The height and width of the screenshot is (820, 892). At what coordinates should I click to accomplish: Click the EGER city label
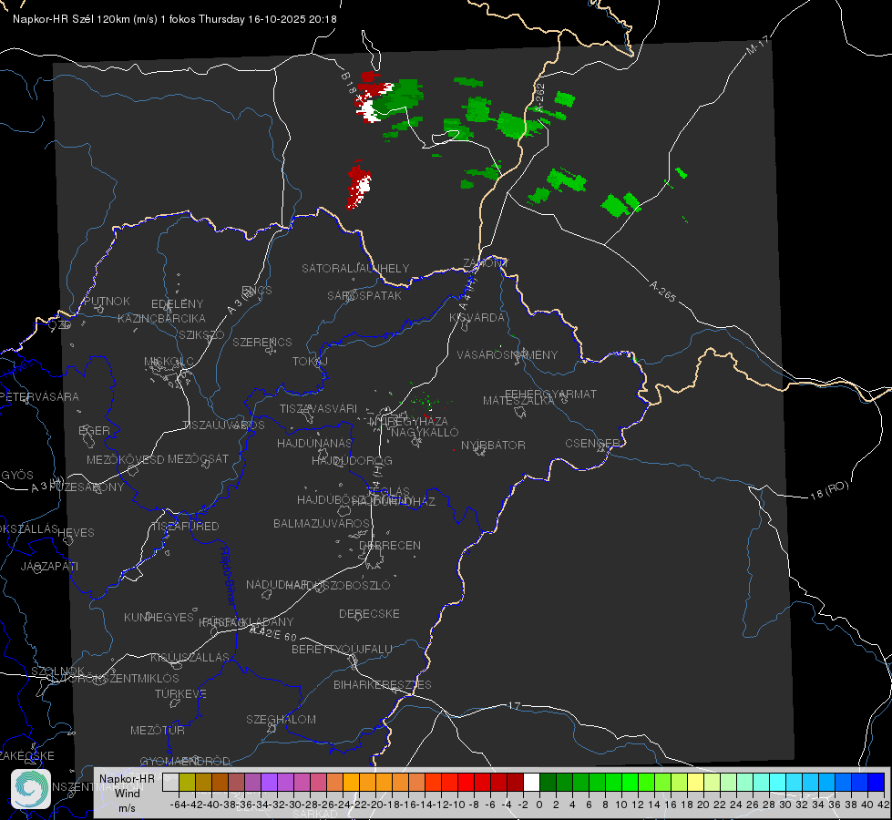coord(95,430)
